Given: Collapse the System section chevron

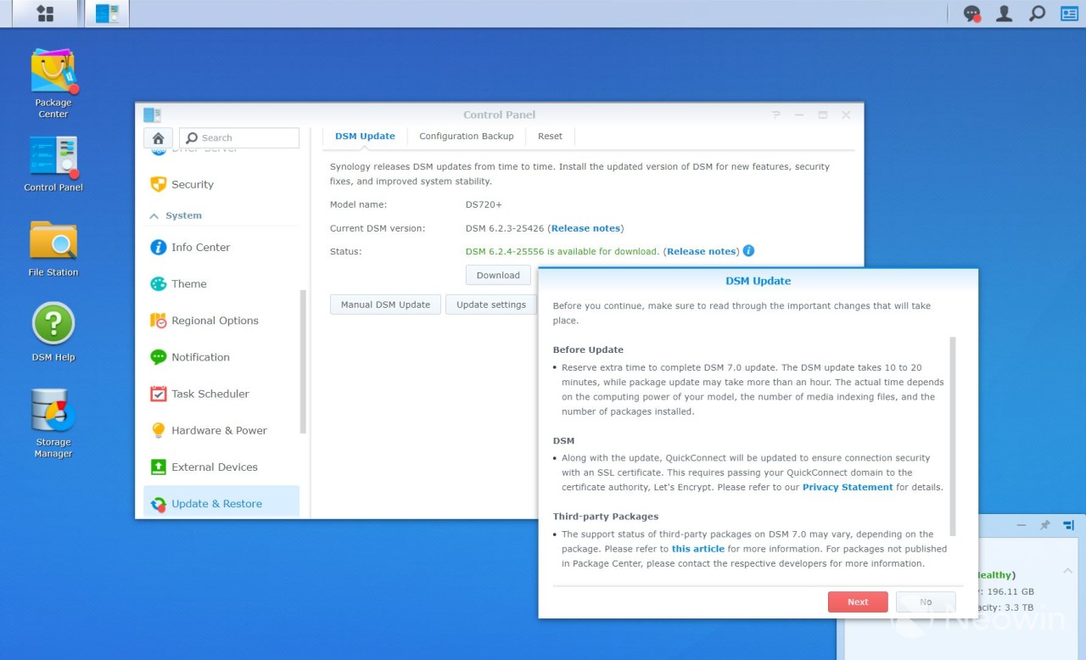Looking at the screenshot, I should (154, 216).
